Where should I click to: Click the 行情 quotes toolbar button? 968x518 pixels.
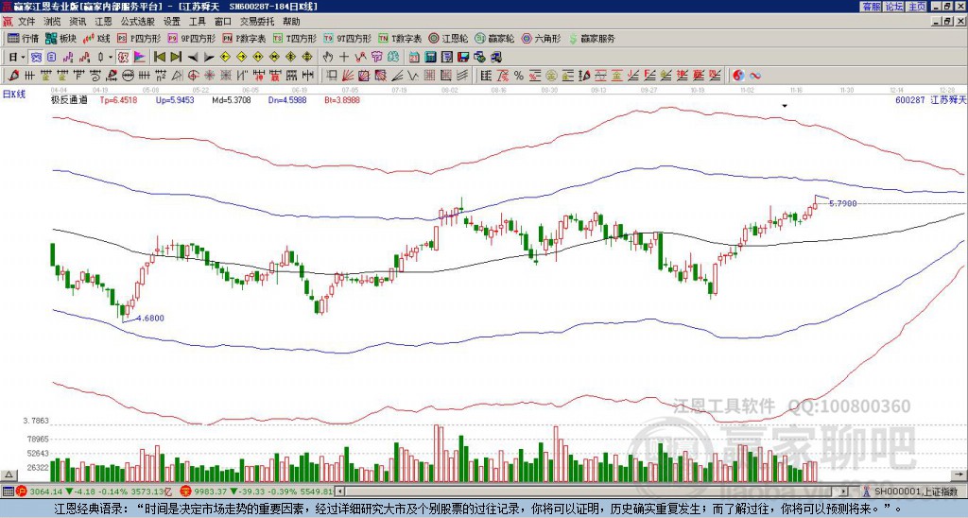tap(23, 38)
